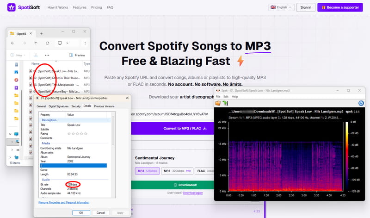Click the file icon of Ghost in This House

pyautogui.click(x=31, y=78)
